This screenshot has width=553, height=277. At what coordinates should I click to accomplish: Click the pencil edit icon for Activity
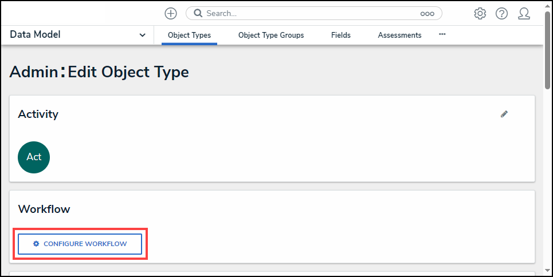click(504, 114)
